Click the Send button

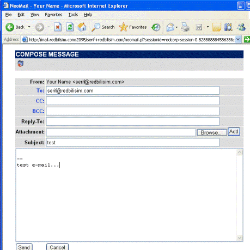[x=24, y=247]
